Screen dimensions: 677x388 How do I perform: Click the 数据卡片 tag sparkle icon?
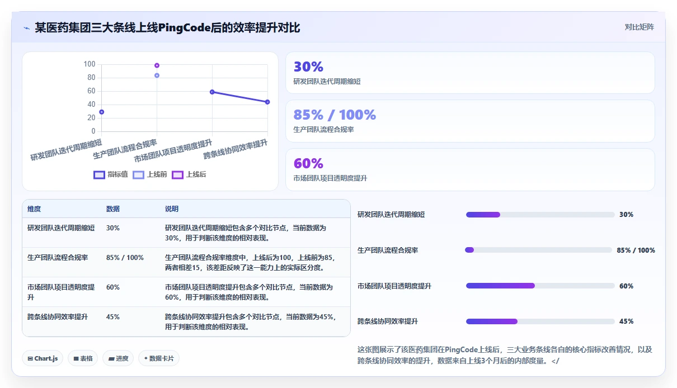146,358
